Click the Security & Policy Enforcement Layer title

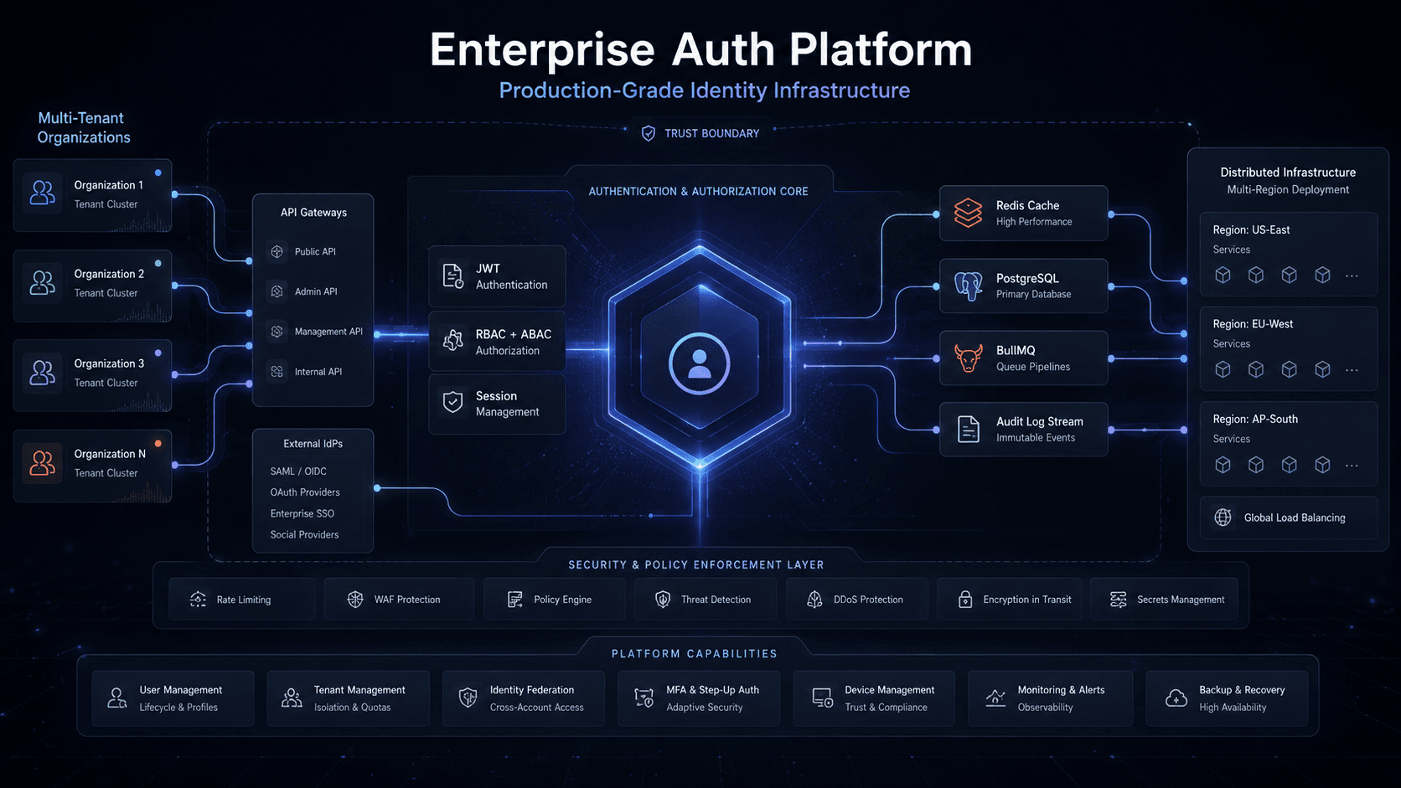696,565
